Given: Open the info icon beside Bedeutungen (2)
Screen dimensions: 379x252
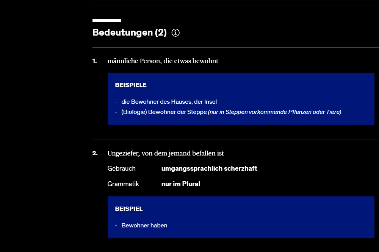Looking at the screenshot, I should tap(175, 33).
